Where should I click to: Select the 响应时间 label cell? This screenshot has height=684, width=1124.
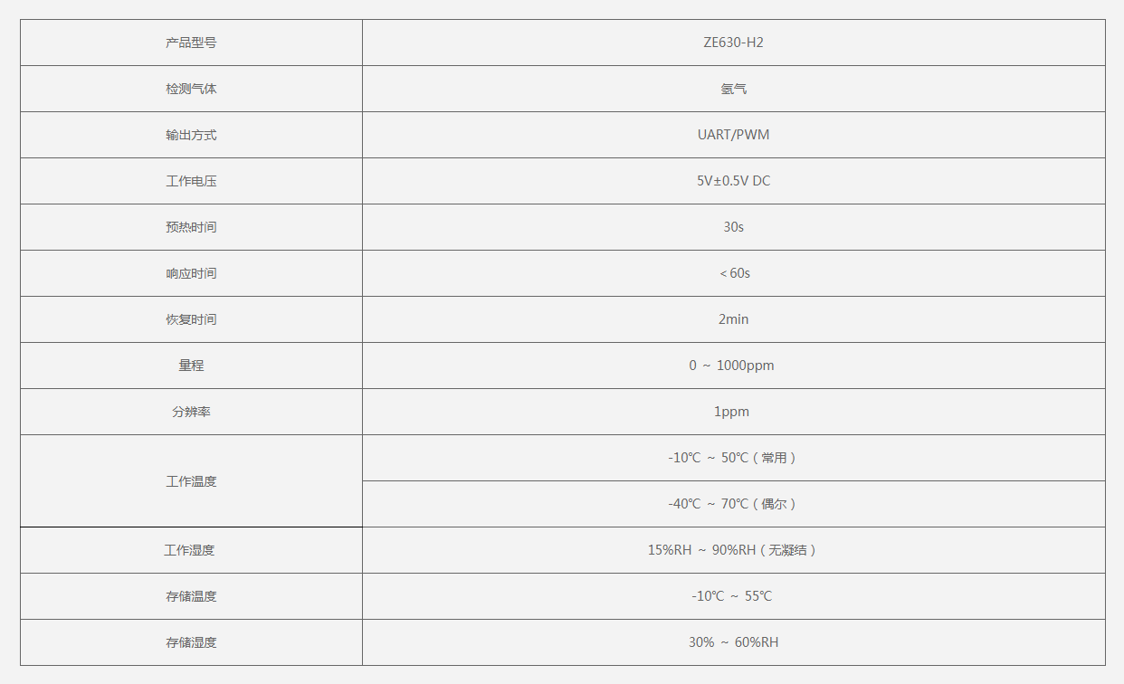click(191, 273)
